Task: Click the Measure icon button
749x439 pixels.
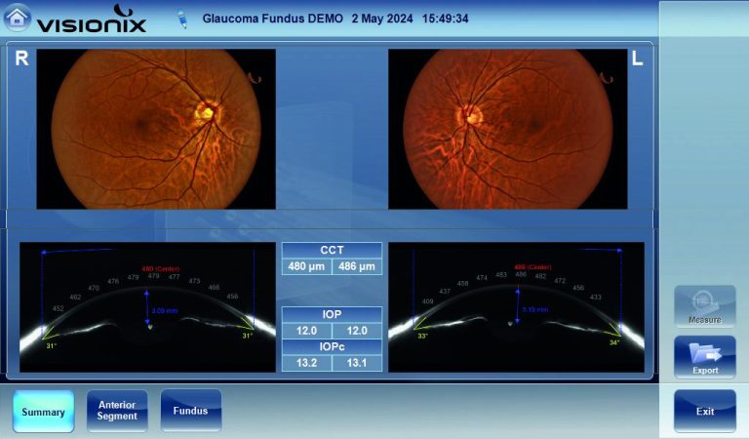Action: pyautogui.click(x=704, y=306)
